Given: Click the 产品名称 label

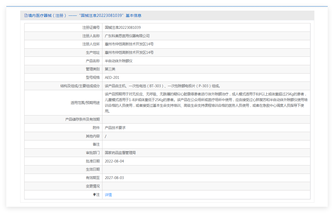Looking at the screenshot, I should coord(93,61).
